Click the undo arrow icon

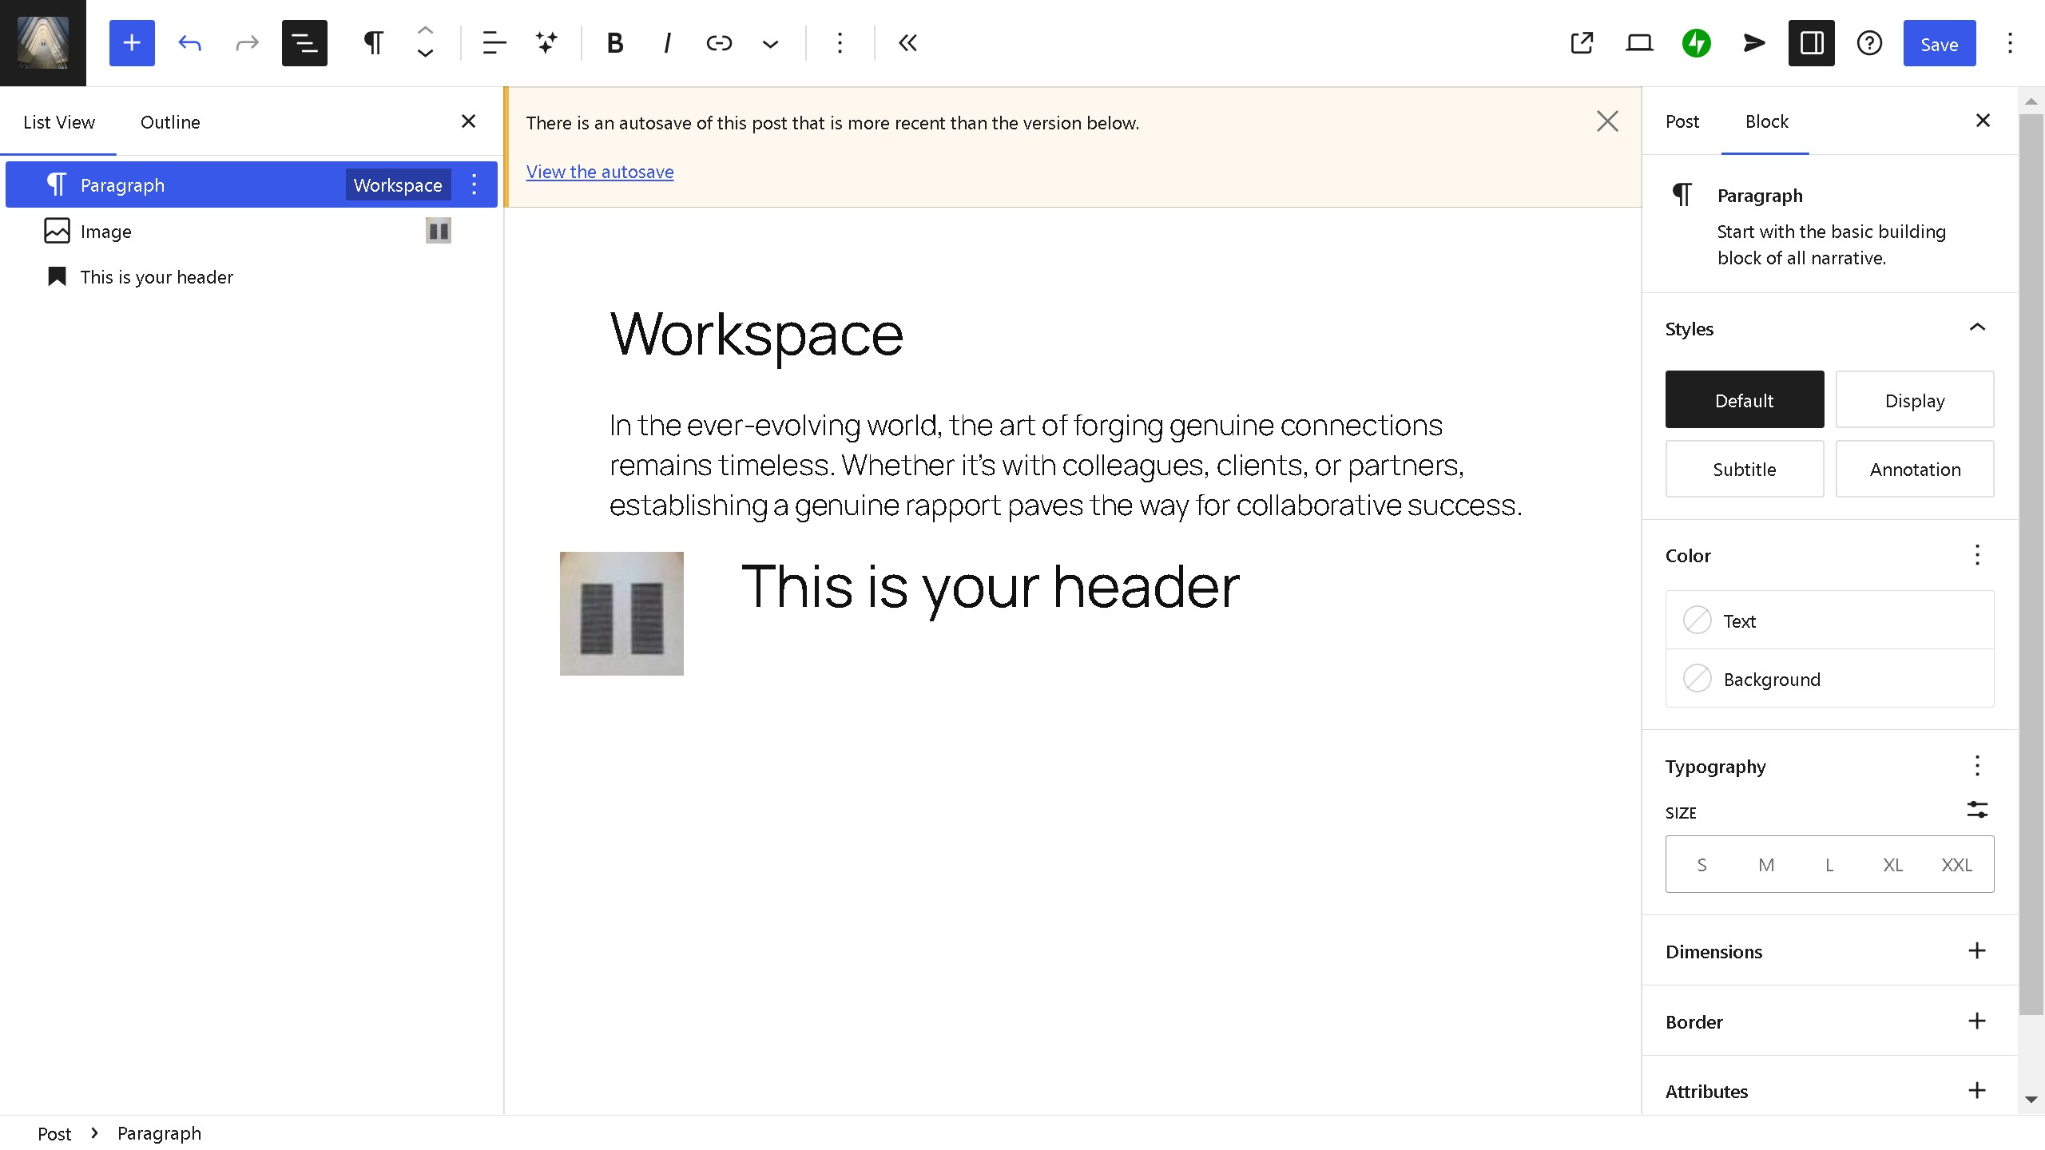point(189,43)
